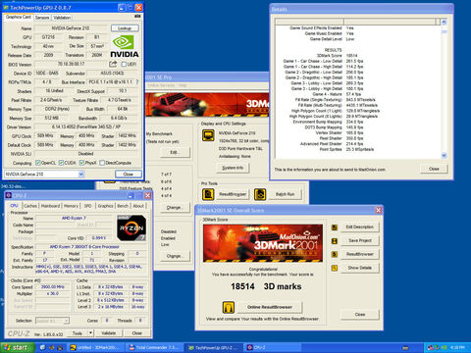Click the Total Commander taskbar button

click(x=154, y=347)
